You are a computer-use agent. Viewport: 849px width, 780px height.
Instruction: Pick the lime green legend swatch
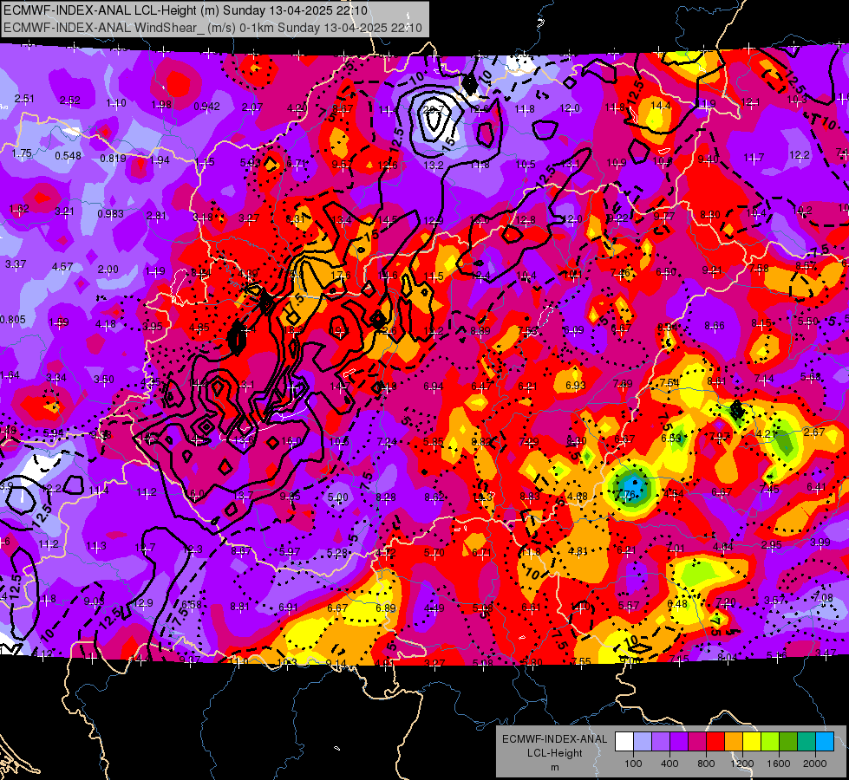click(770, 741)
